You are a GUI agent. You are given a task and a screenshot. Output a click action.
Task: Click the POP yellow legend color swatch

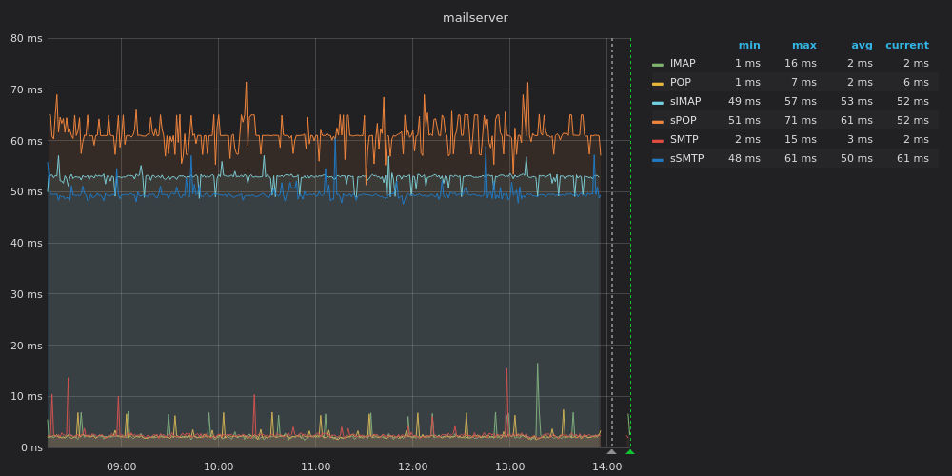point(658,83)
